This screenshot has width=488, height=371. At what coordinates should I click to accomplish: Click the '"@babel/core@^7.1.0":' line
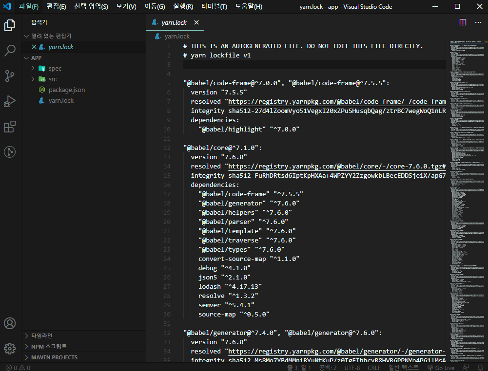[x=222, y=148]
